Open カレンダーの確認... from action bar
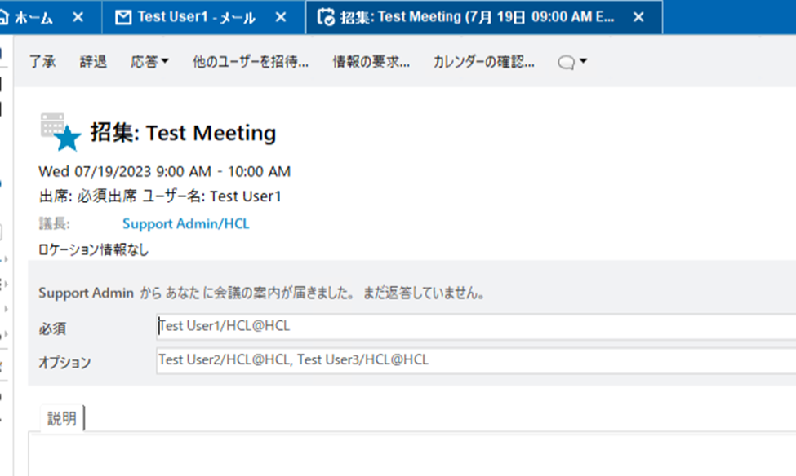This screenshot has height=476, width=796. tap(483, 62)
